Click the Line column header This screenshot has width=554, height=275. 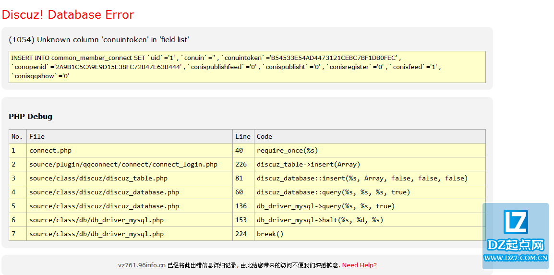(243, 136)
